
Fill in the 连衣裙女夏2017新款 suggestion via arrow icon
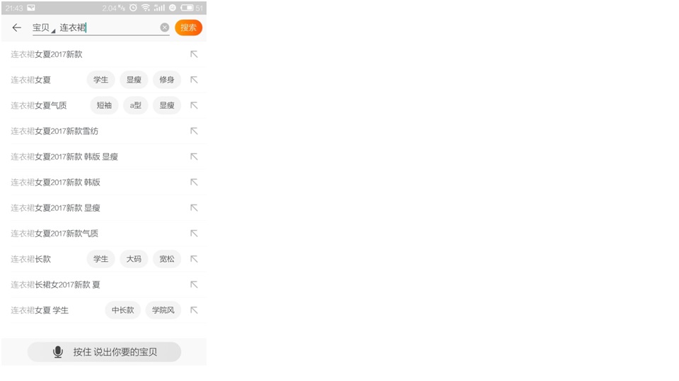[194, 54]
